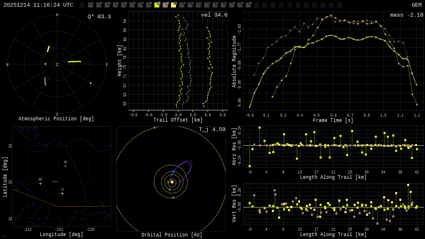Click station 10 cross marker on map

coord(65,166)
